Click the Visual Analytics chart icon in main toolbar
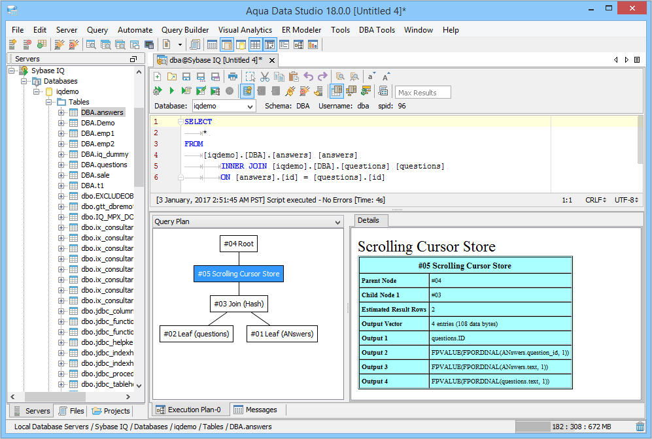Screen dimensions: 652x439 click(313, 44)
